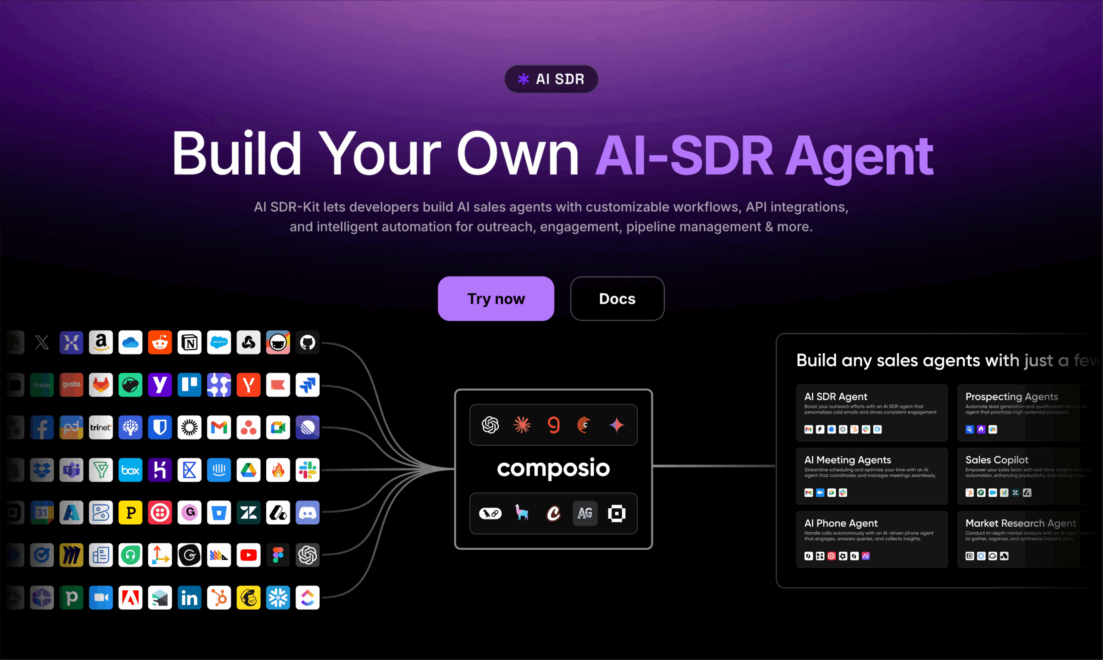Screen dimensions: 1103x660
Task: Select the Salesforce icon
Action: point(219,342)
